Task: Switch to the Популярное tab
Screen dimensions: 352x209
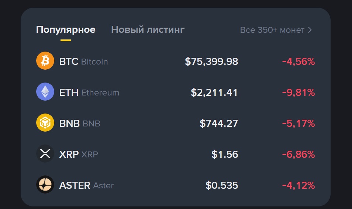Action: pyautogui.click(x=66, y=29)
